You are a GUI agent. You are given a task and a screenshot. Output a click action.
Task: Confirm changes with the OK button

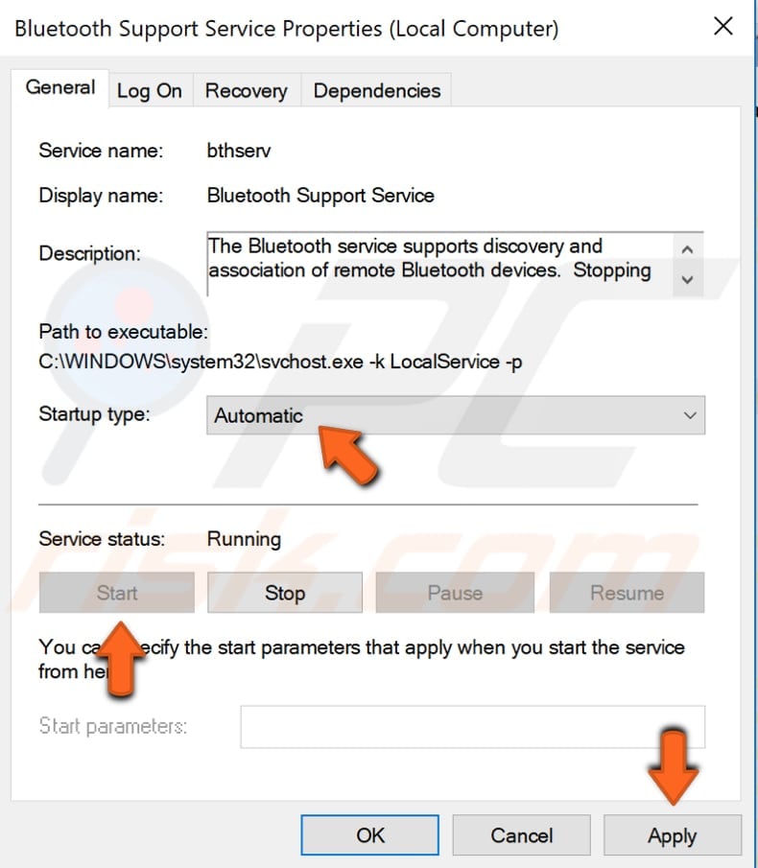(x=368, y=834)
